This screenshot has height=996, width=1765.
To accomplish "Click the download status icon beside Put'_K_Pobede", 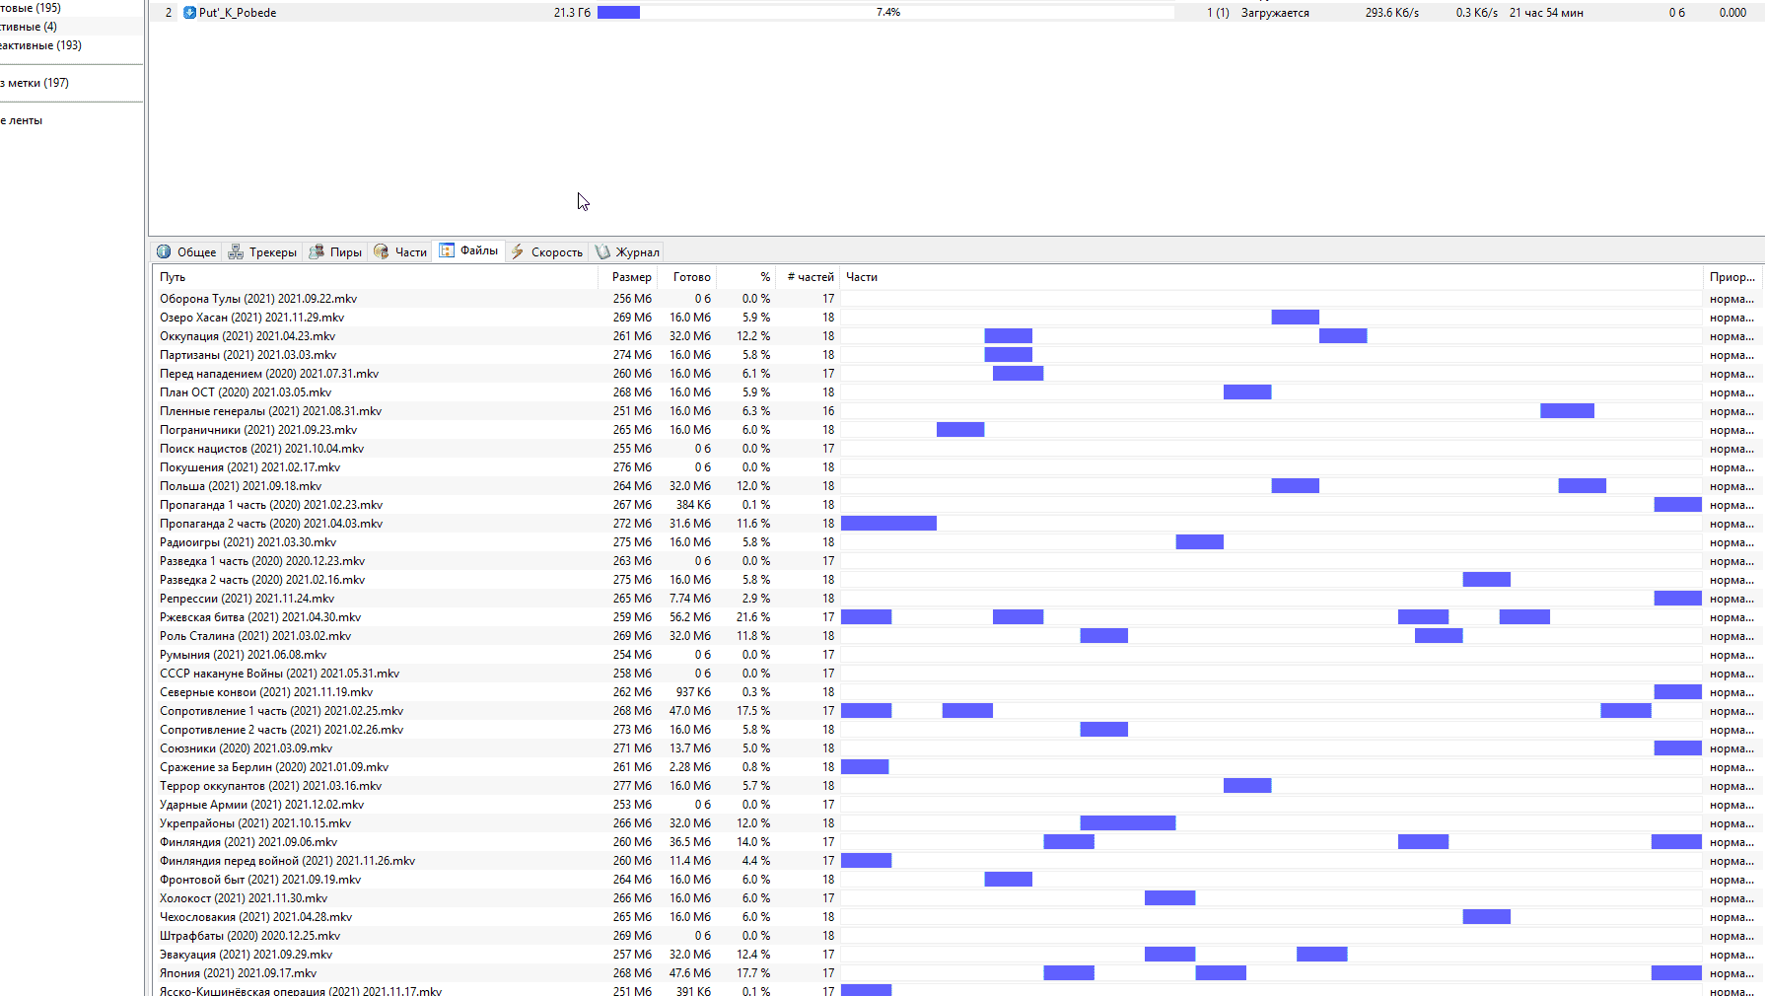I will pos(189,13).
